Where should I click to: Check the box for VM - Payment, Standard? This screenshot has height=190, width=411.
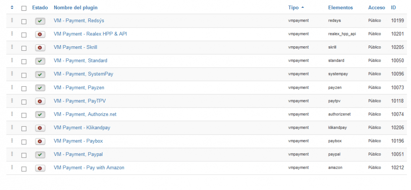(24, 62)
